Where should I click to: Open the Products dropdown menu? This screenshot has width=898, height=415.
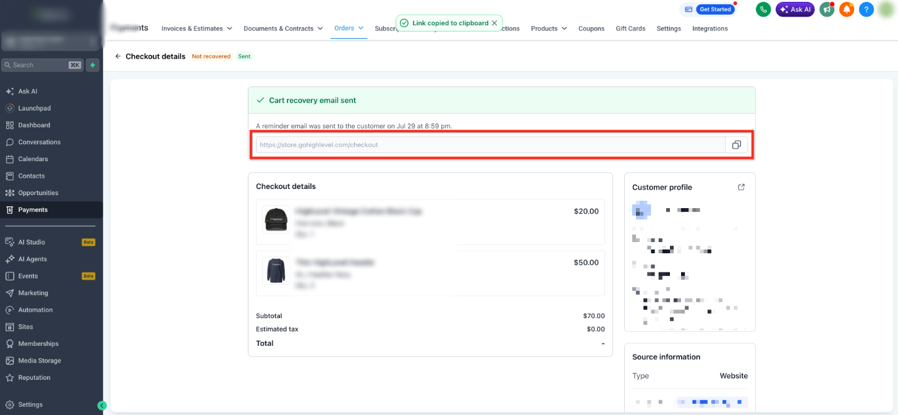click(x=549, y=28)
